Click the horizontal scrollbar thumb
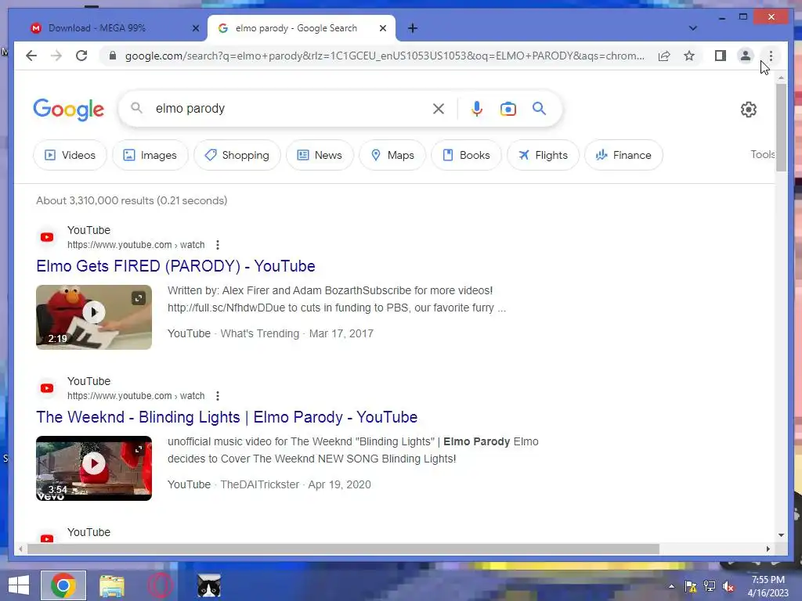The width and height of the screenshot is (802, 601). pyautogui.click(x=343, y=549)
